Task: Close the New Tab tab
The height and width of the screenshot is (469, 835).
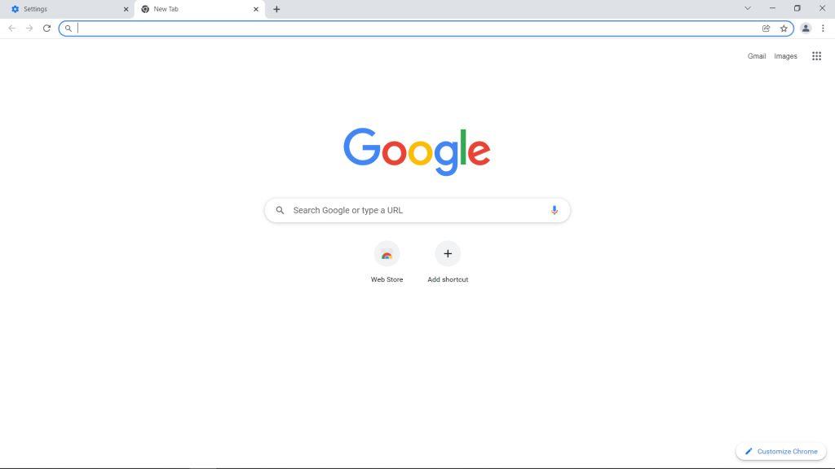Action: [255, 9]
